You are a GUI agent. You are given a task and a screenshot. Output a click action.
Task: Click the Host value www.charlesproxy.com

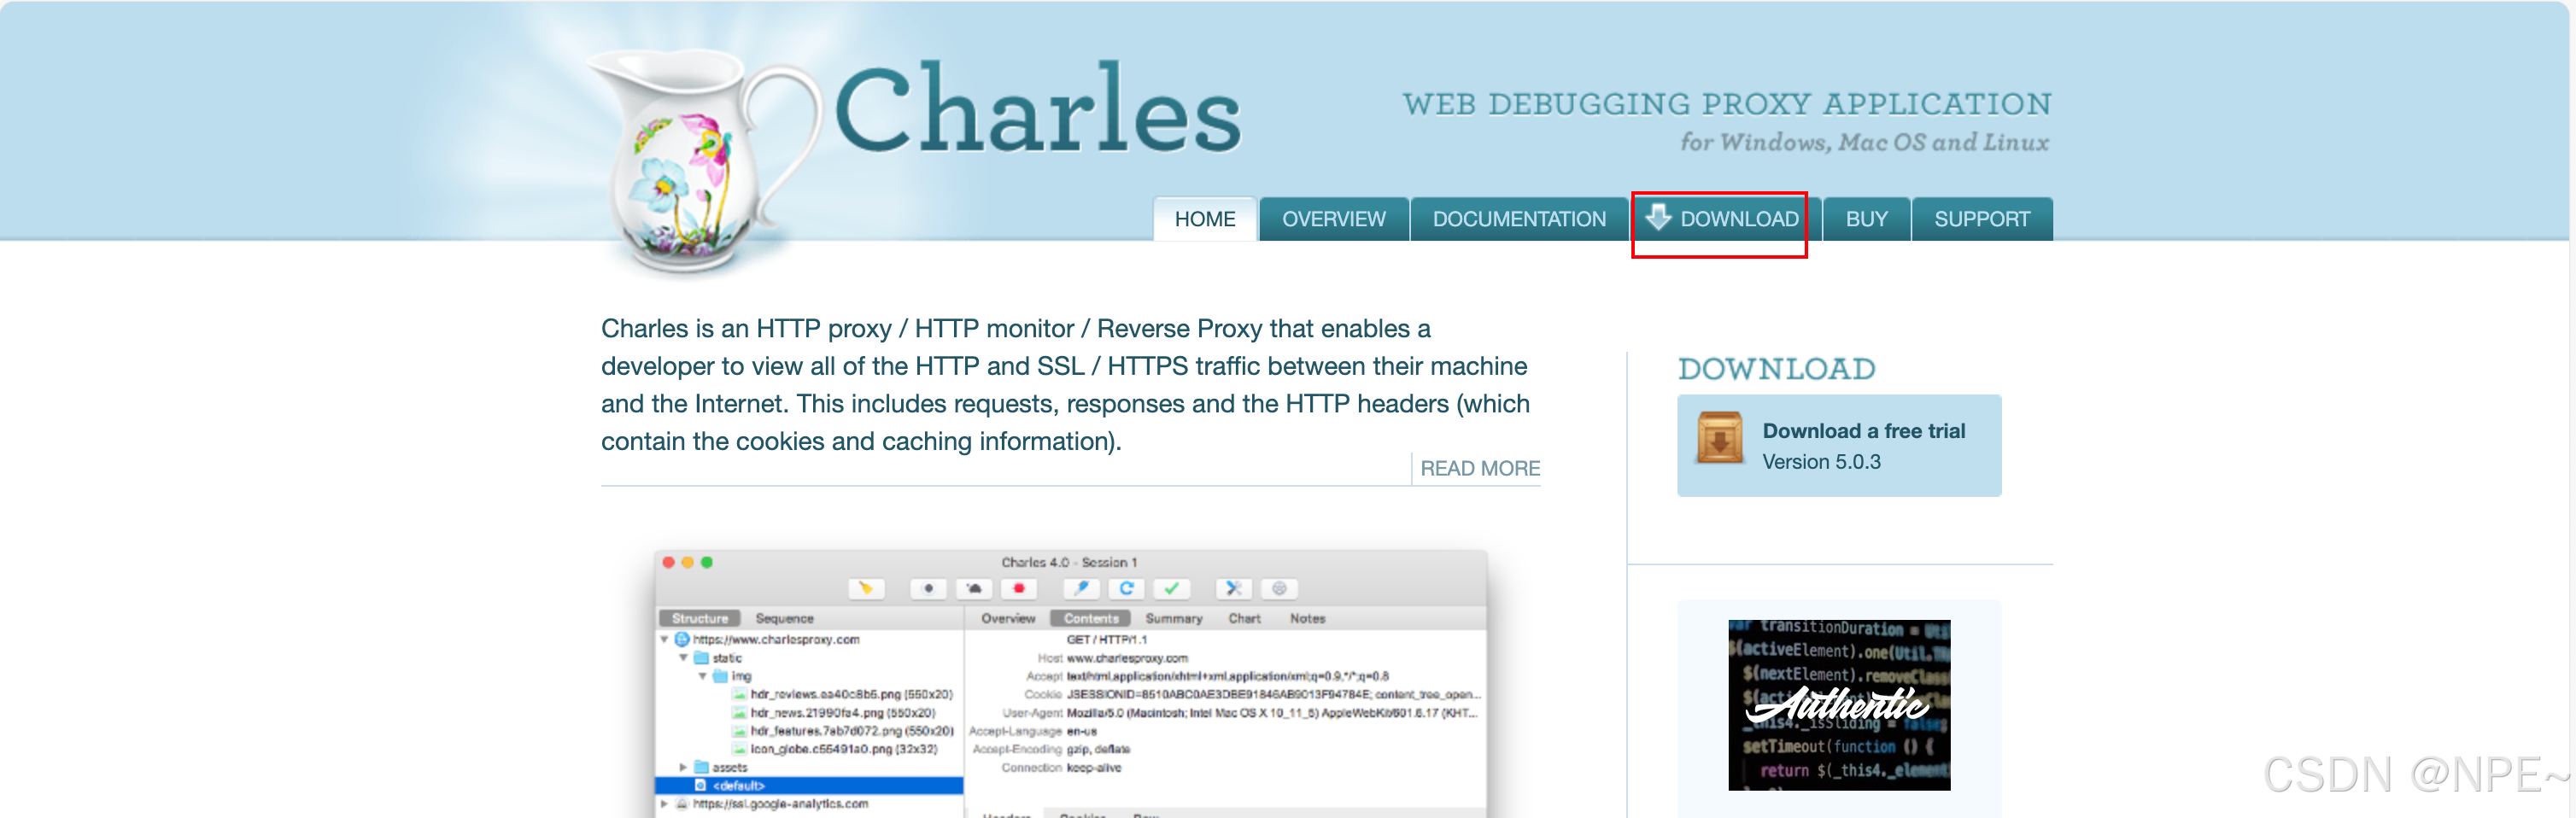click(1127, 659)
